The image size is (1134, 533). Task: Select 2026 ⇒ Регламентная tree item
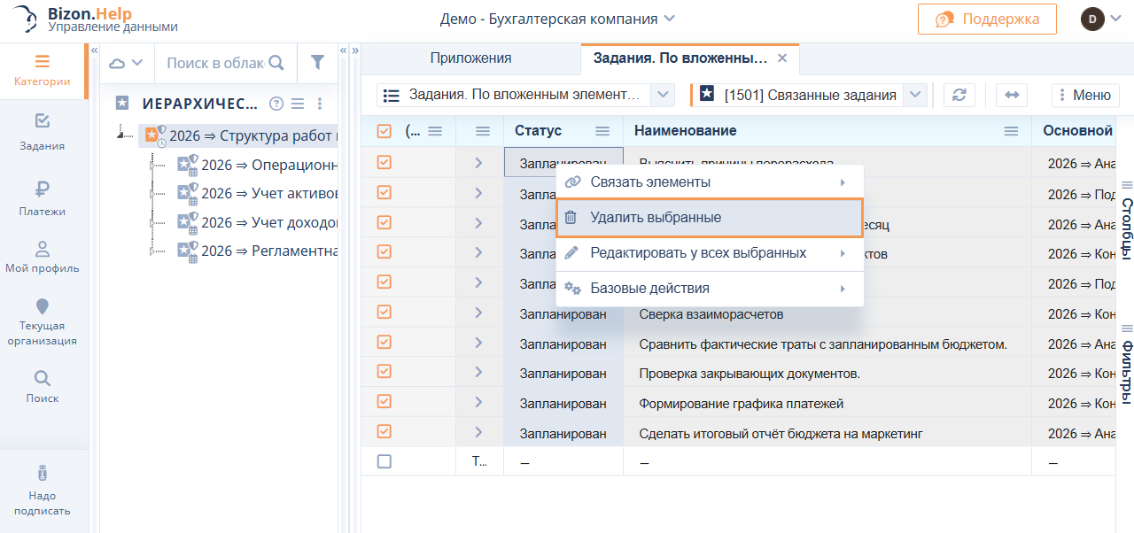(x=269, y=251)
